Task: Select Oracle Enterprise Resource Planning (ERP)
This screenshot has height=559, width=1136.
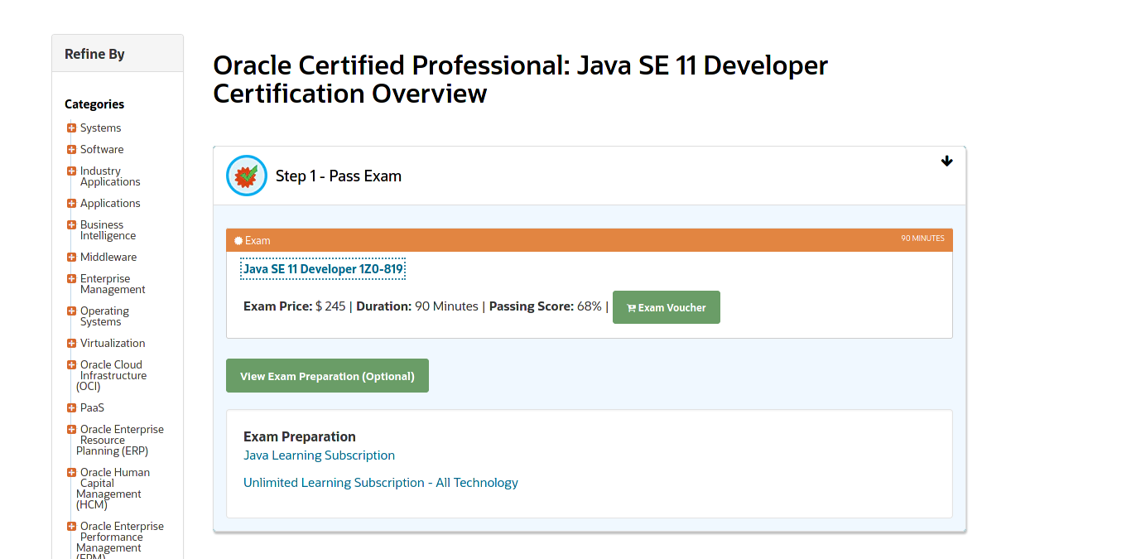Action: pos(120,440)
